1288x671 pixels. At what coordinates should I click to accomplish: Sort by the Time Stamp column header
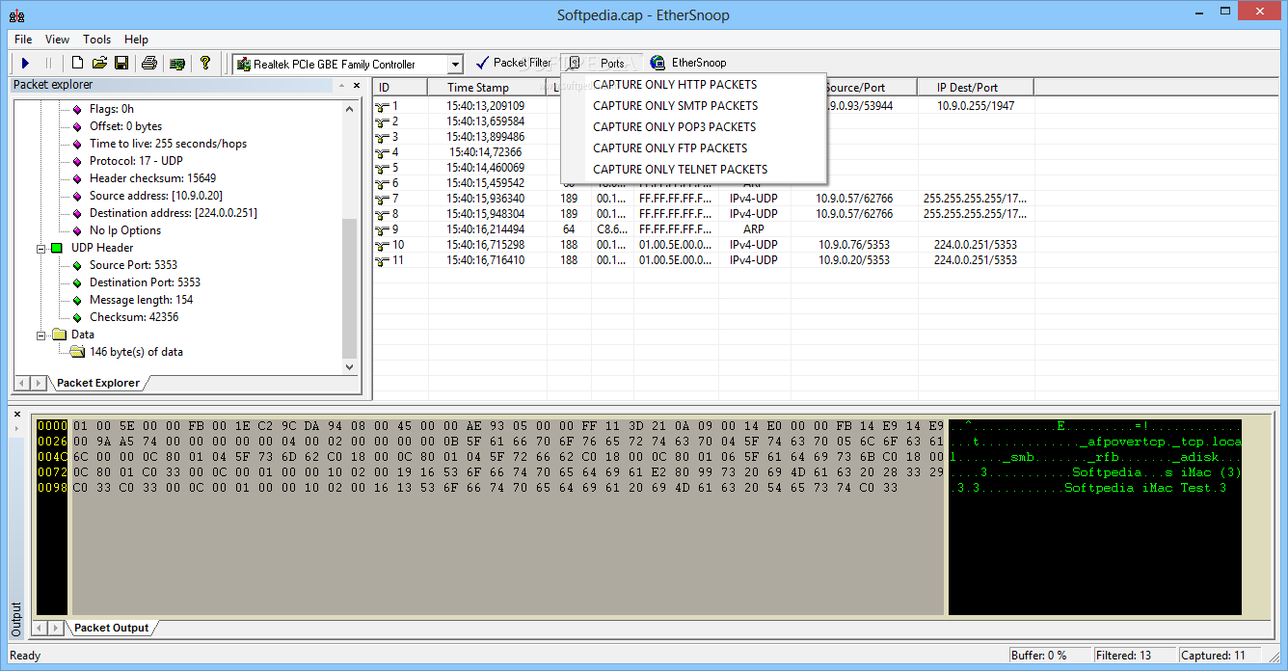[x=487, y=88]
